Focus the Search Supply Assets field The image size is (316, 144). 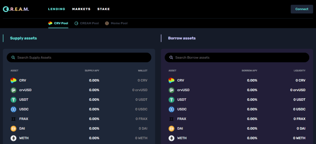(x=79, y=58)
